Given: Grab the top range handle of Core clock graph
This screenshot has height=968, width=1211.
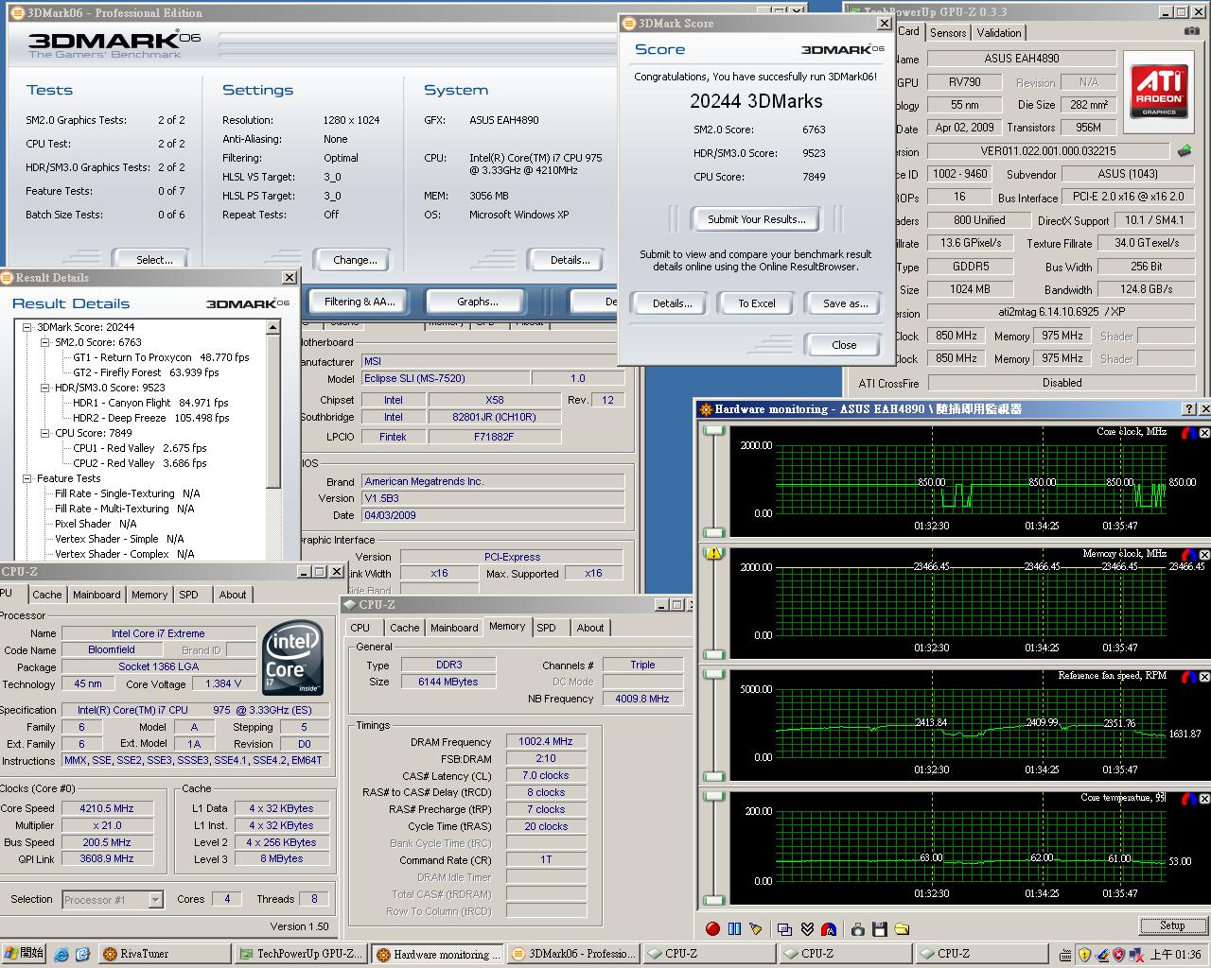Looking at the screenshot, I should click(713, 431).
